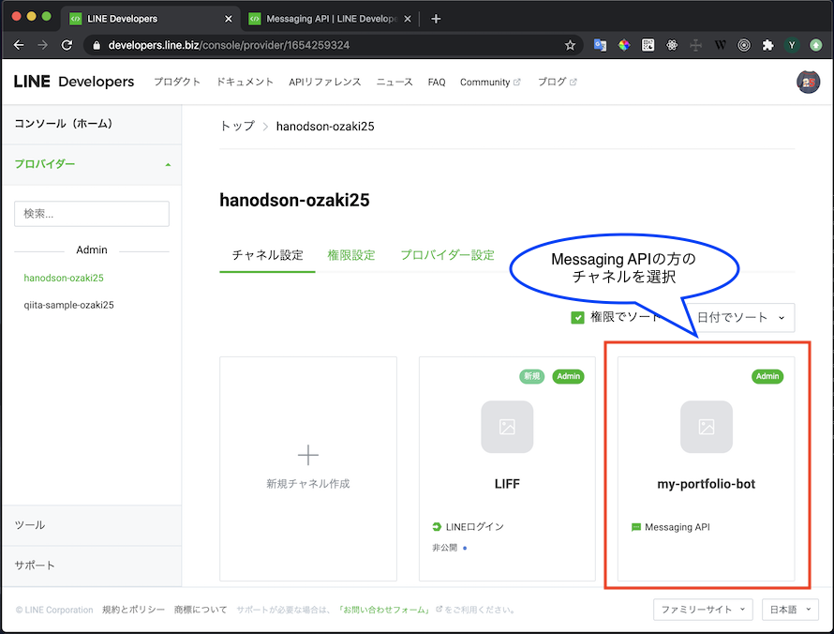This screenshot has width=834, height=634.
Task: Open the 商標について footer link
Action: click(201, 610)
